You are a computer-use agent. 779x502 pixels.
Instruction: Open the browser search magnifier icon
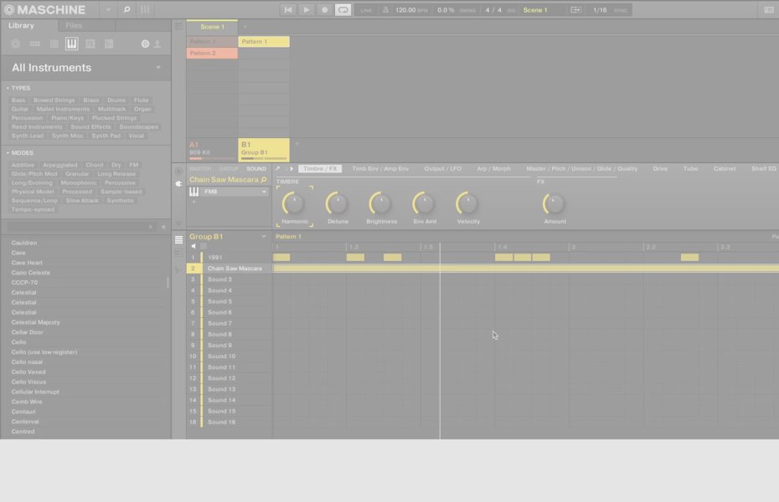tap(126, 10)
